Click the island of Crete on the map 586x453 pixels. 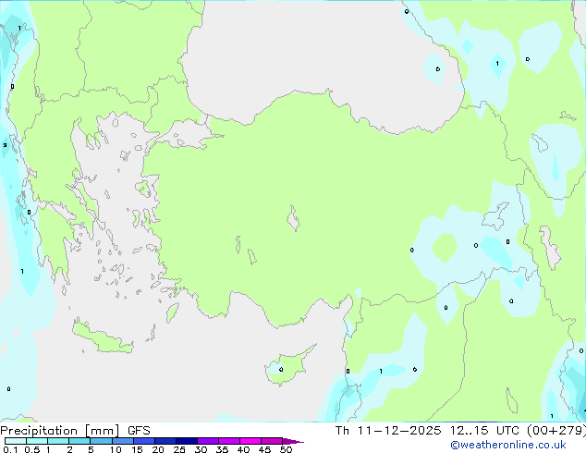coord(102,338)
